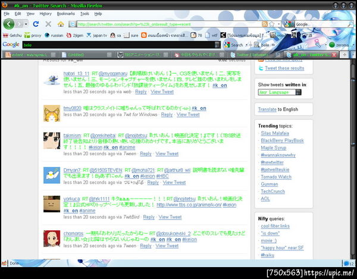
Task: Open the sa bookmark
Action: (115, 35)
